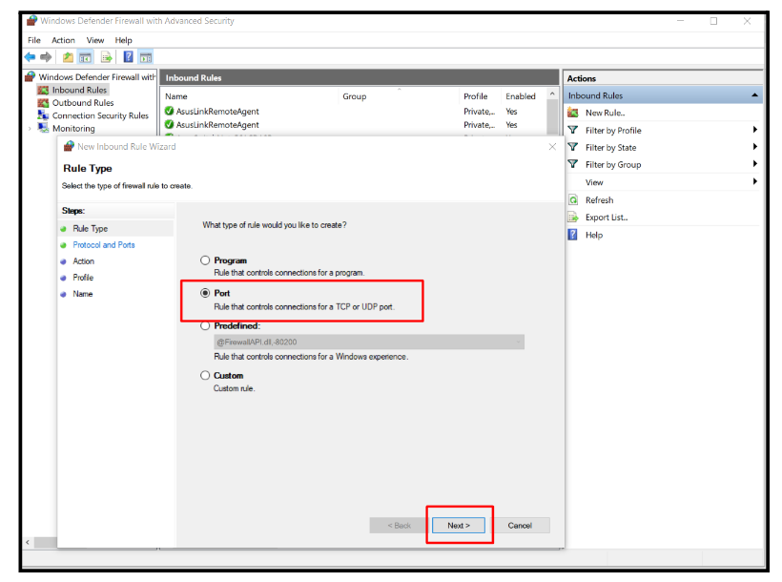
Task: Open the Action menu
Action: point(63,40)
